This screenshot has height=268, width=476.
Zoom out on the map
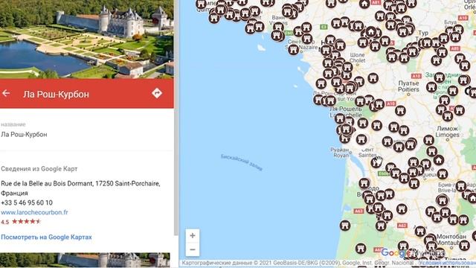pos(193,249)
